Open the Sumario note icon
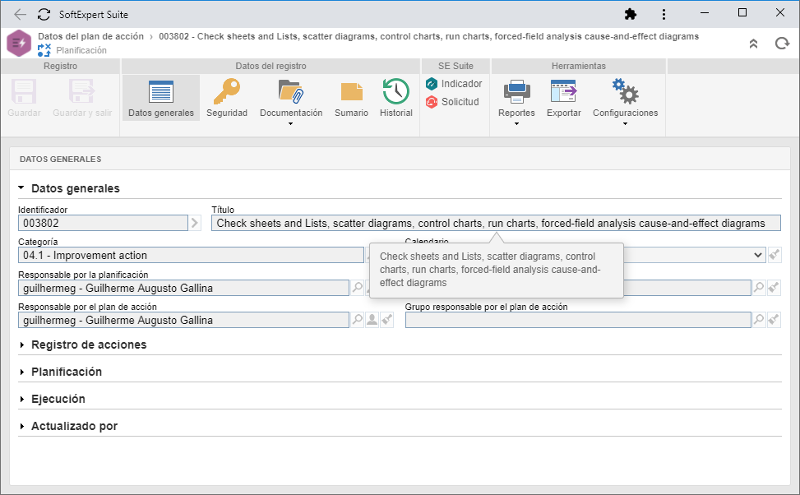The width and height of the screenshot is (800, 495). [352, 92]
